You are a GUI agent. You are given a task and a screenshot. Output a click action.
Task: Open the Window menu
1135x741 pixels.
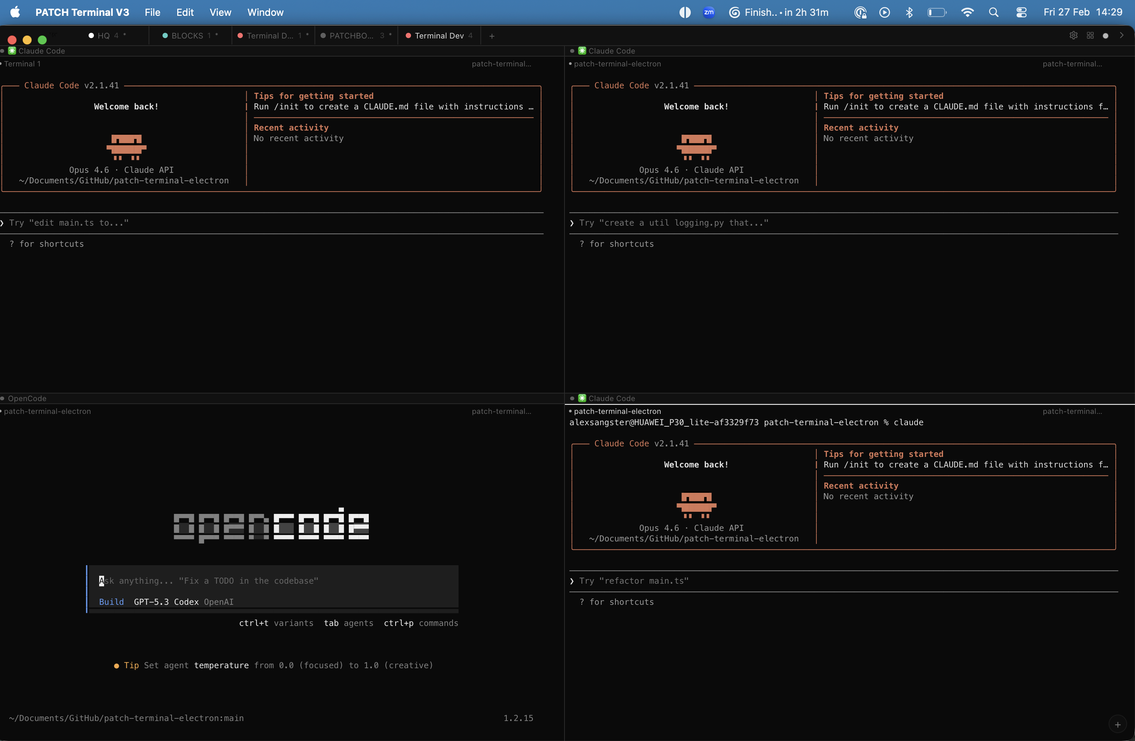[x=265, y=12]
